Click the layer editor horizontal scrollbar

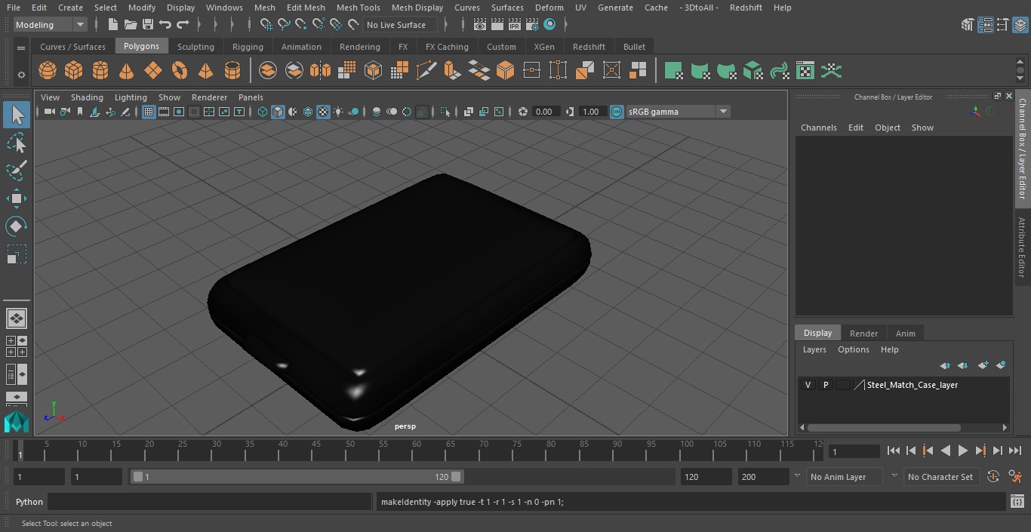click(x=883, y=427)
